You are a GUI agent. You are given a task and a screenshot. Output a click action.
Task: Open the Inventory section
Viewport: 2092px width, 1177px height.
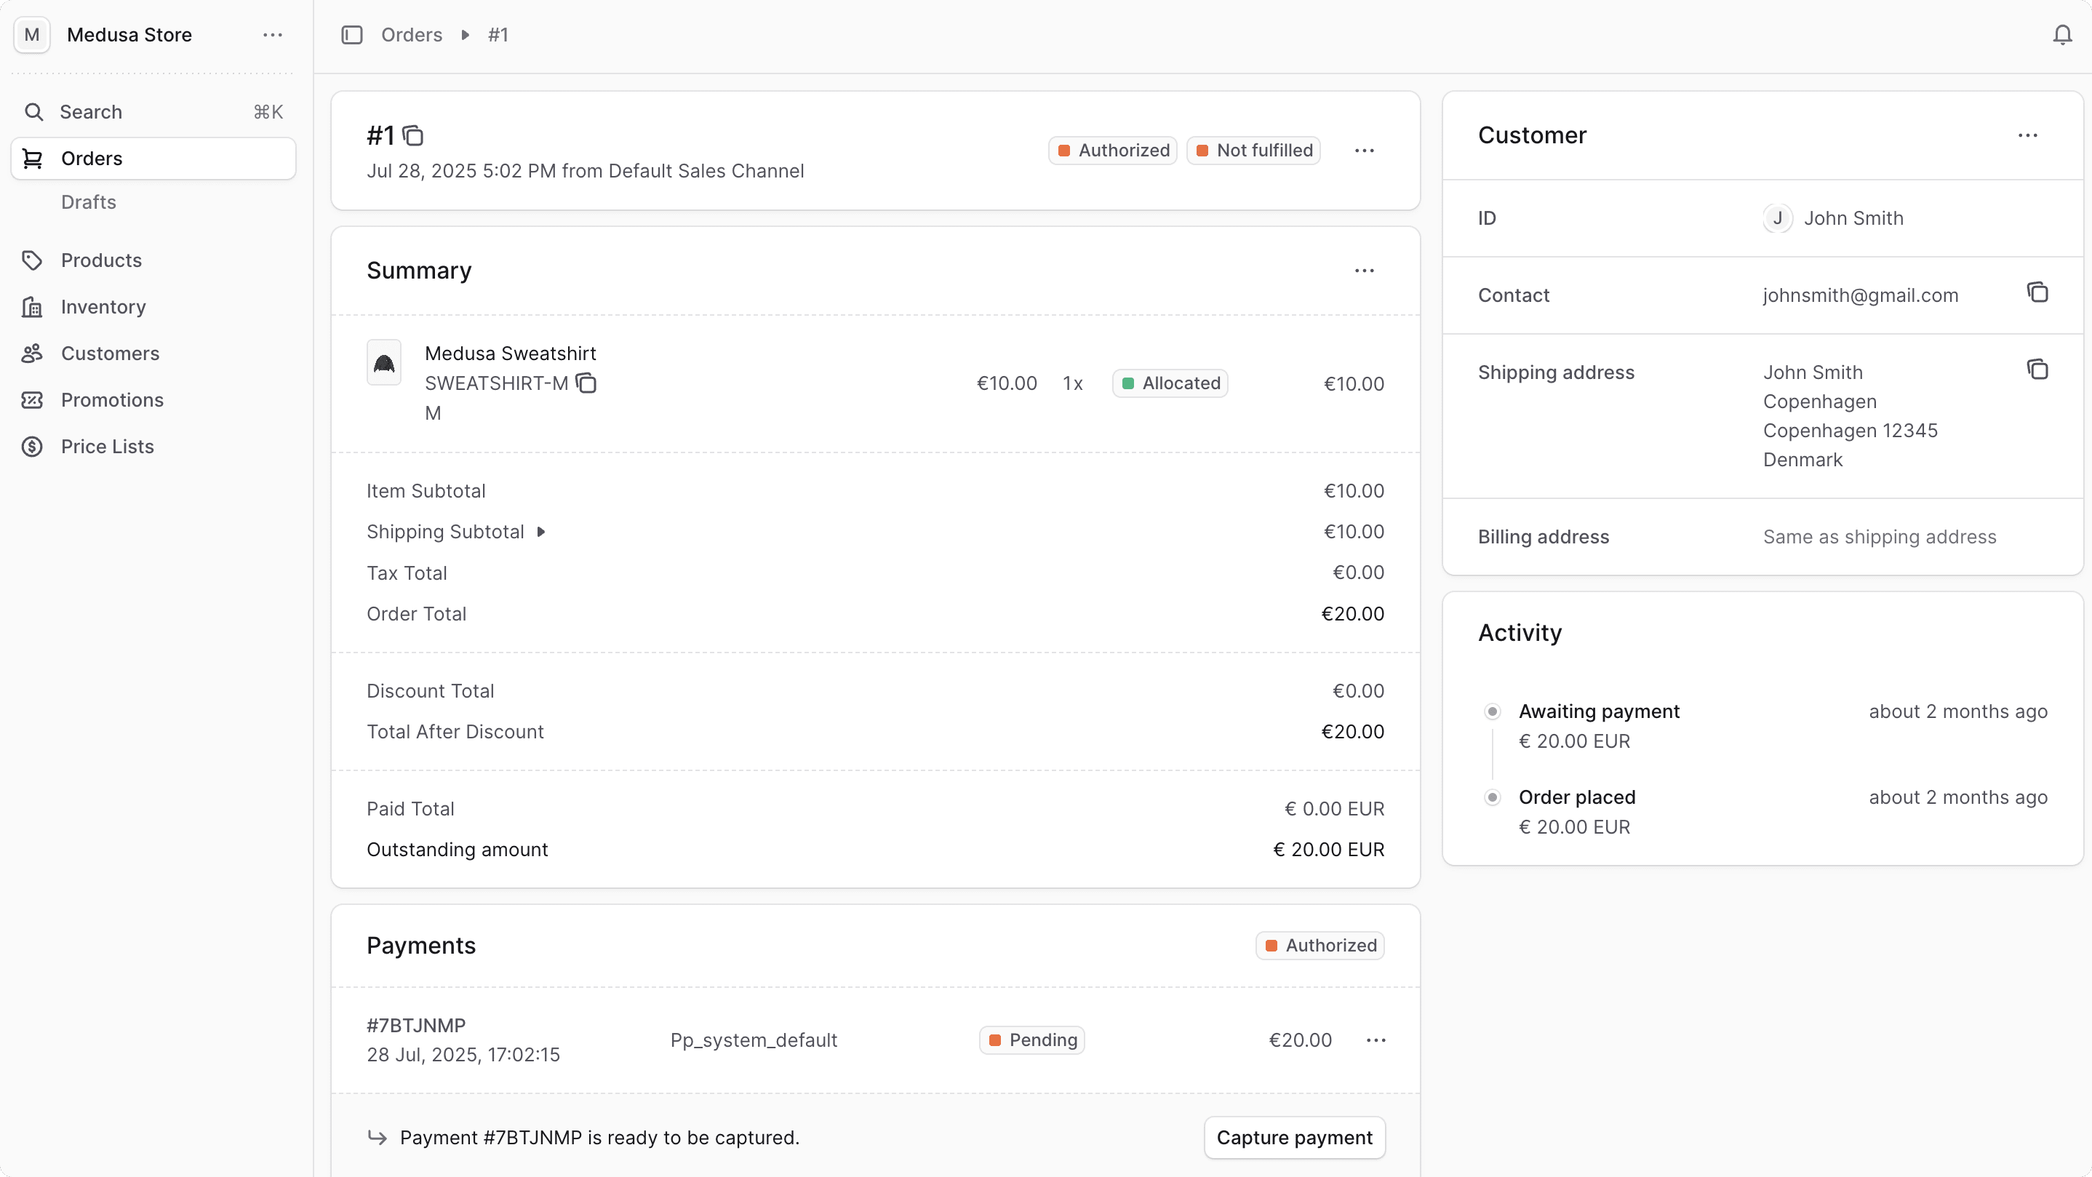point(102,307)
